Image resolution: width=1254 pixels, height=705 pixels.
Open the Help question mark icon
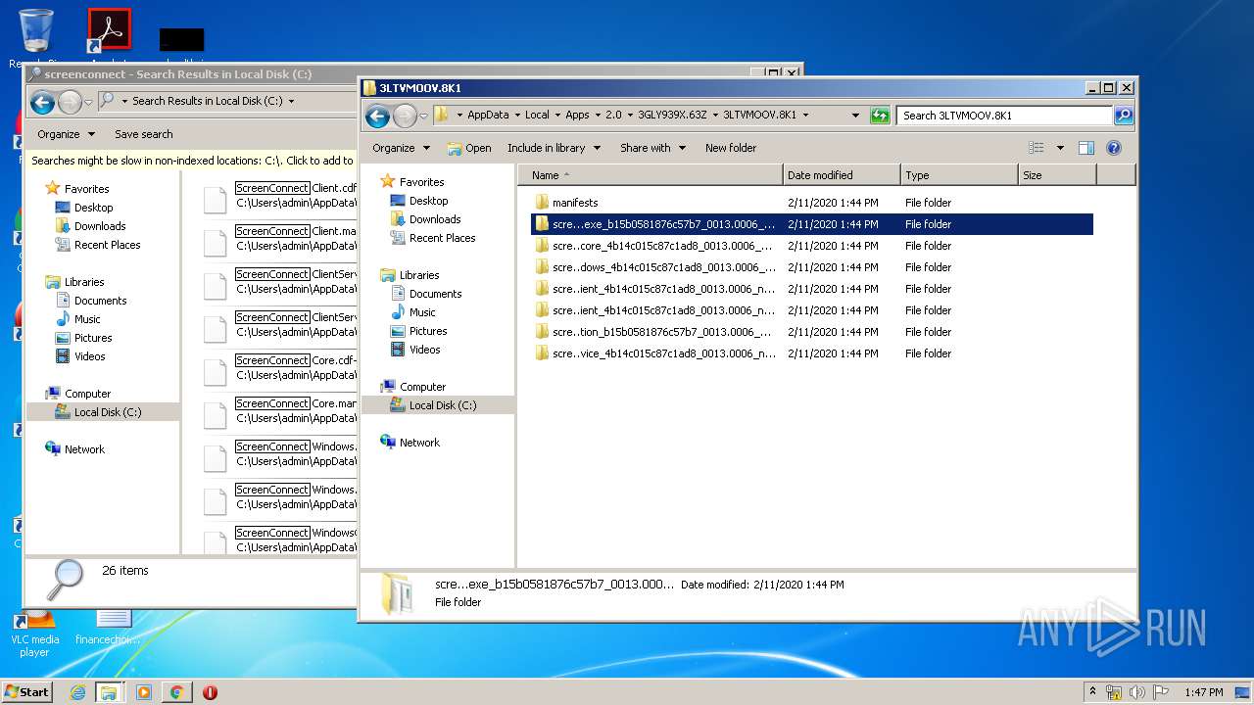point(1114,148)
